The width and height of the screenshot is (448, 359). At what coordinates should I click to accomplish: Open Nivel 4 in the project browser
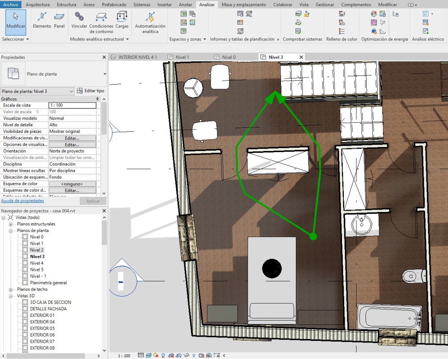pos(37,263)
